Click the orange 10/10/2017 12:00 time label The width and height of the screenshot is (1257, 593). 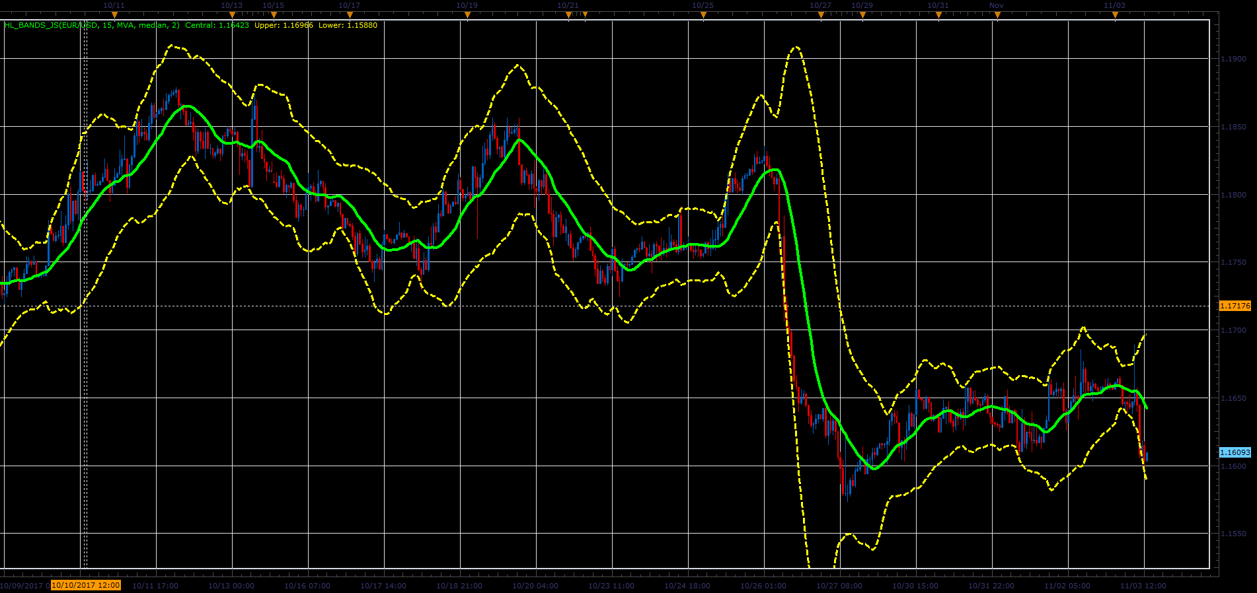(x=86, y=585)
